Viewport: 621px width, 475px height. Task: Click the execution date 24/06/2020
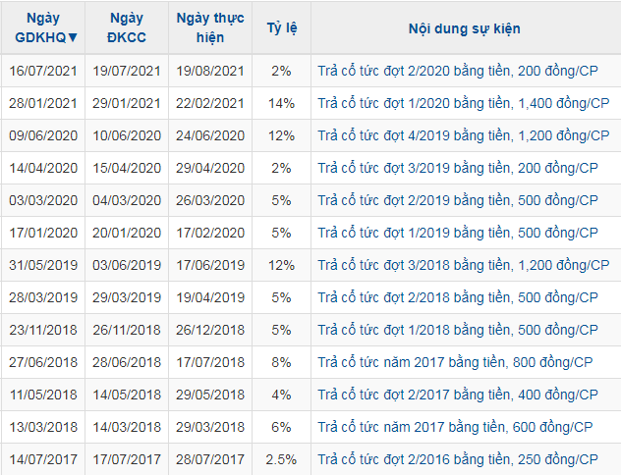pos(209,135)
